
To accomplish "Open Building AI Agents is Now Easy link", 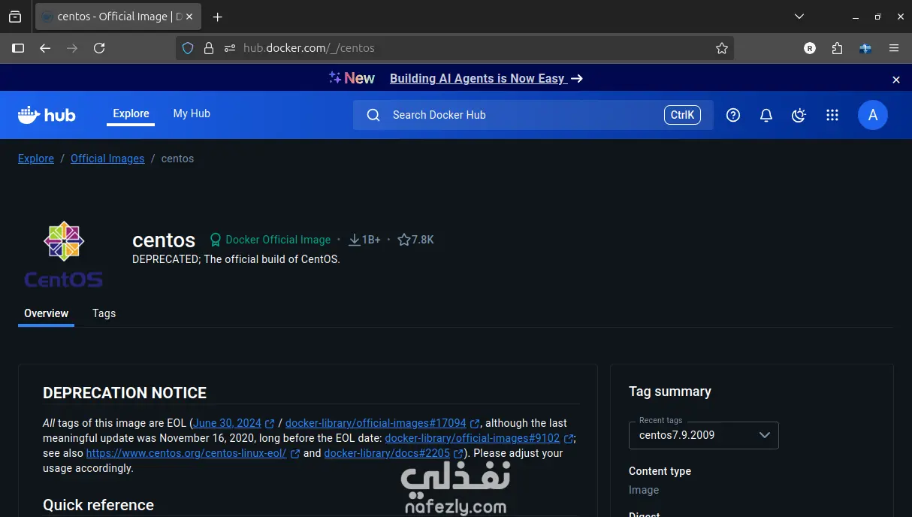I will 487,78.
